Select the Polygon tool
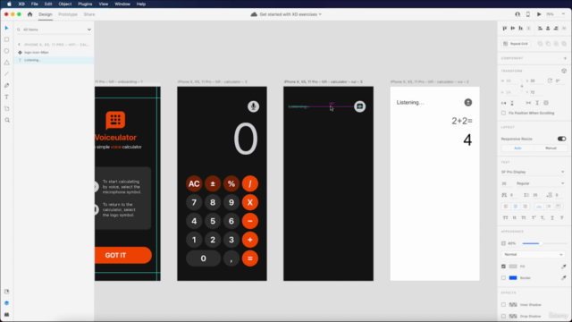Viewport: 572px width, 322px height. (6, 63)
